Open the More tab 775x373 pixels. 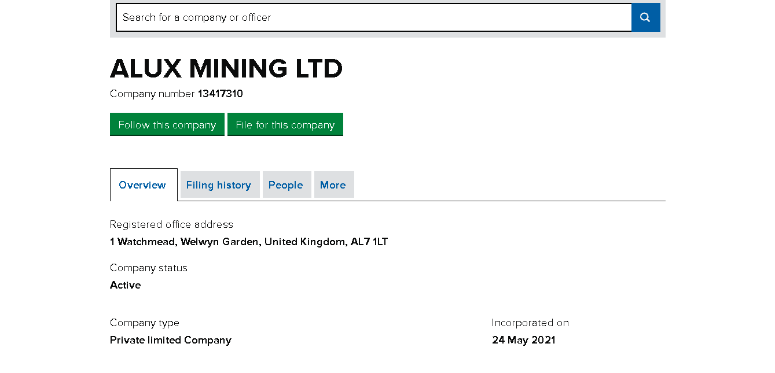point(333,185)
